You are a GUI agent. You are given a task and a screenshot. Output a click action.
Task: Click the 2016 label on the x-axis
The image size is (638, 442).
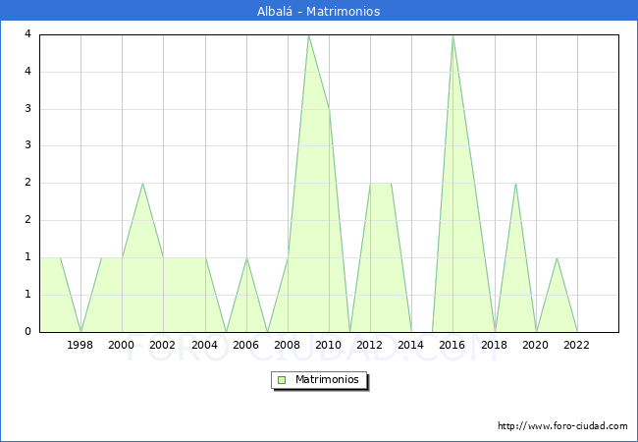point(452,345)
